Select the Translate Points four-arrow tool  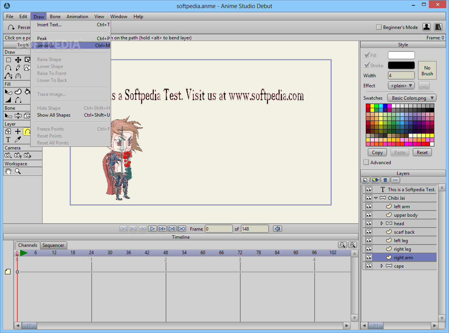[x=18, y=60]
